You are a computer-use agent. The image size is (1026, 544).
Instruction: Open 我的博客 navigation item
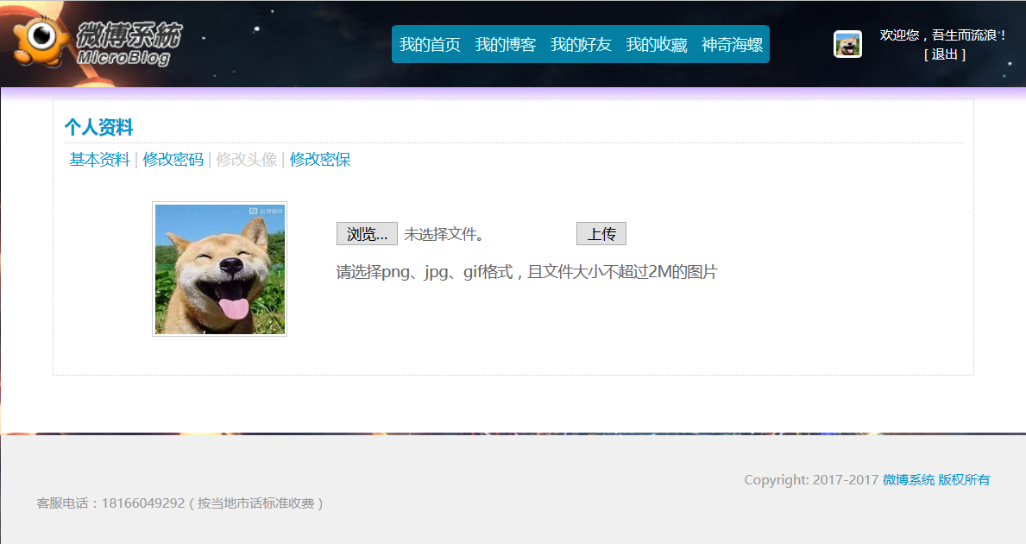point(505,45)
